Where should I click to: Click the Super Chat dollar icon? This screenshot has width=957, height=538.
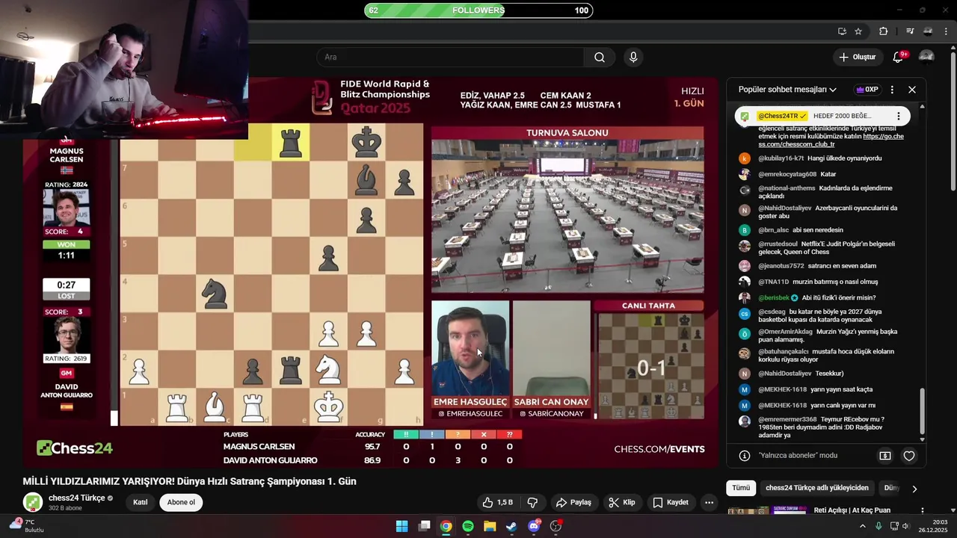[885, 456]
